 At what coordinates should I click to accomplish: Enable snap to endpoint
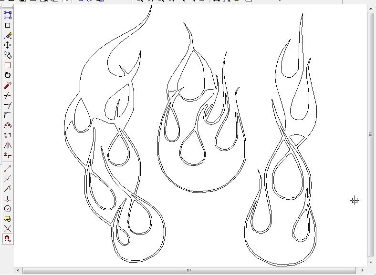click(8, 169)
